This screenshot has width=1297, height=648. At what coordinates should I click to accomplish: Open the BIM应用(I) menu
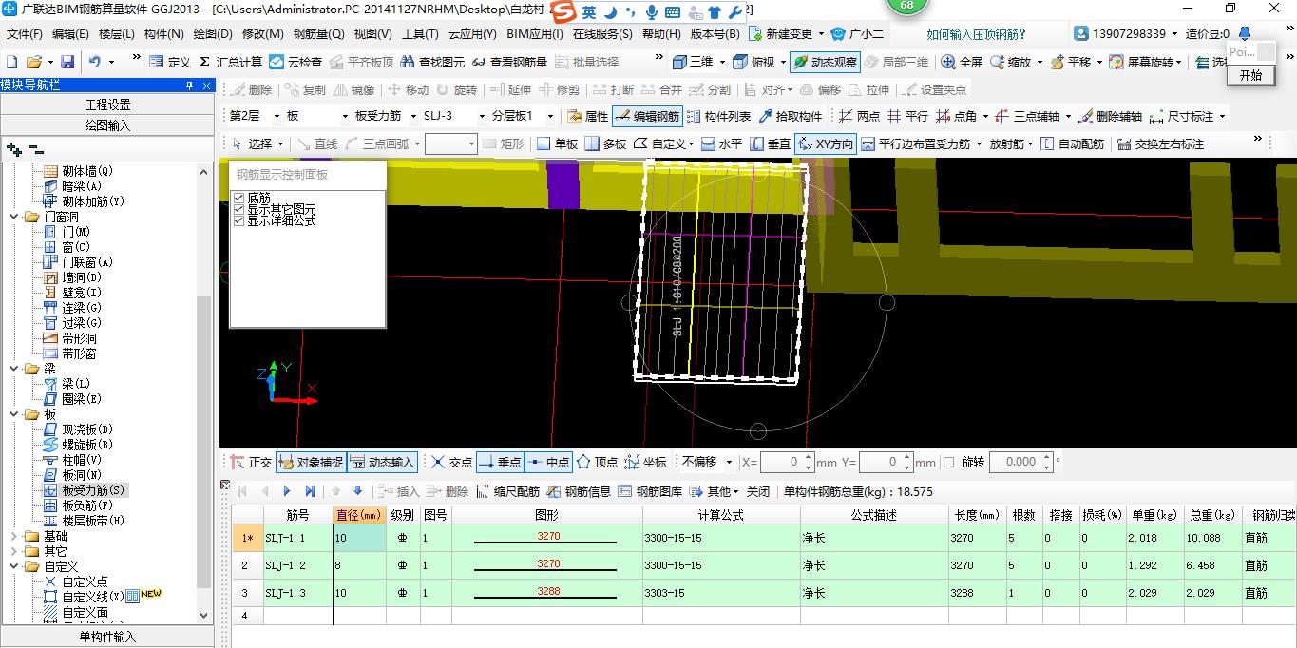pyautogui.click(x=535, y=33)
